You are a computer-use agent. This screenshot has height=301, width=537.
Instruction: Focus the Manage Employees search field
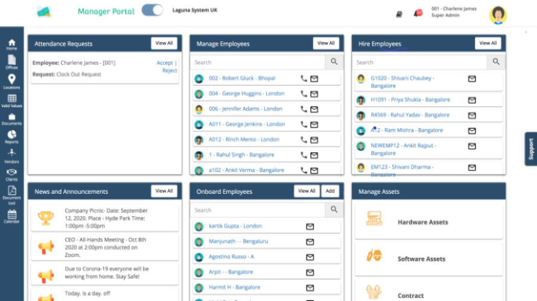[258, 62]
